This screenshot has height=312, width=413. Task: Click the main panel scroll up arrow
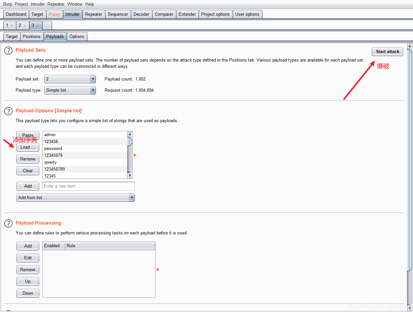[x=409, y=46]
